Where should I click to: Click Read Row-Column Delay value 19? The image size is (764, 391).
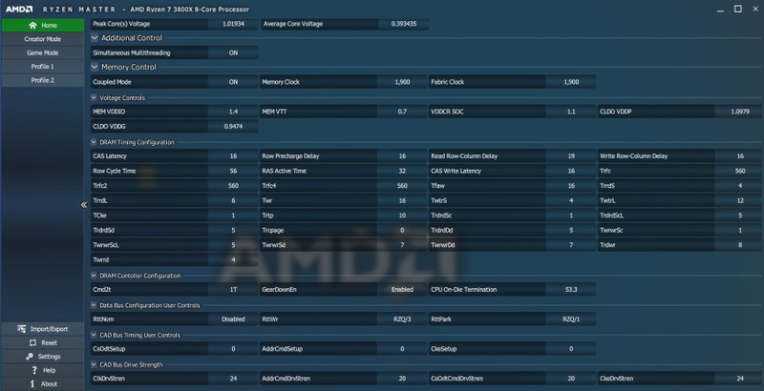pos(571,156)
